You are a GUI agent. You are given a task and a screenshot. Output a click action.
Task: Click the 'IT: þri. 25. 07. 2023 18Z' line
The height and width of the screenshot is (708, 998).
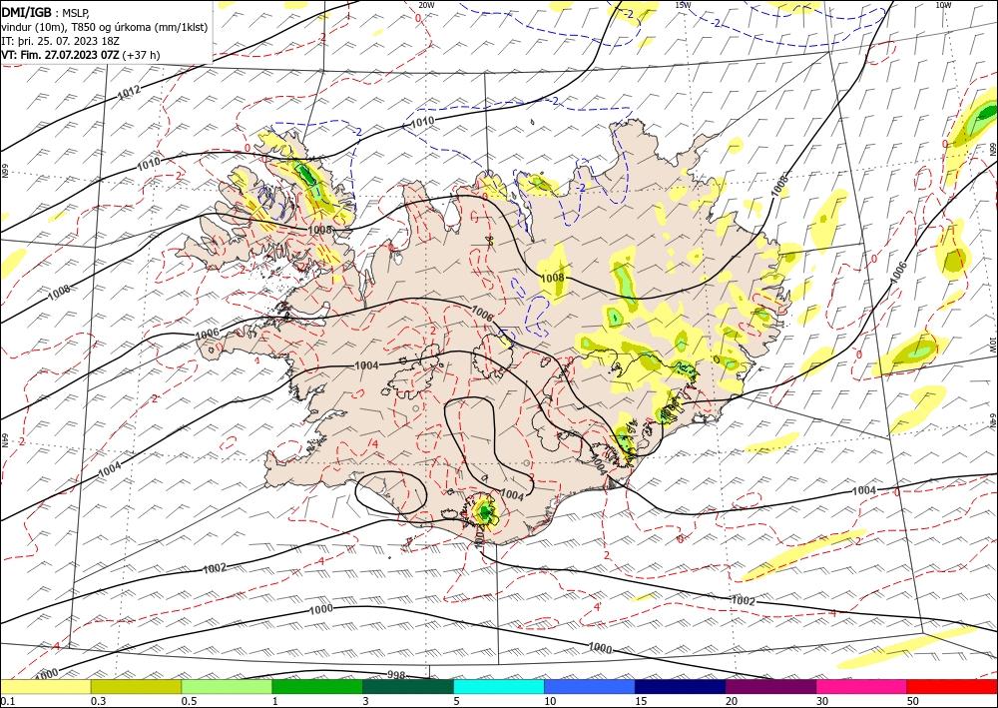pos(61,41)
